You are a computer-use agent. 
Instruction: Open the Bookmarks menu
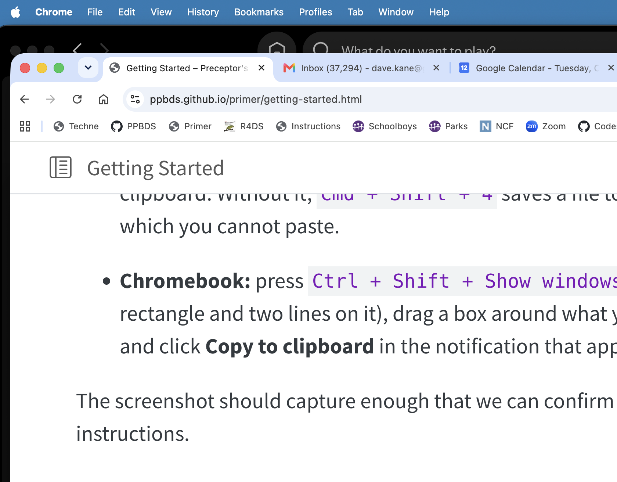(259, 12)
